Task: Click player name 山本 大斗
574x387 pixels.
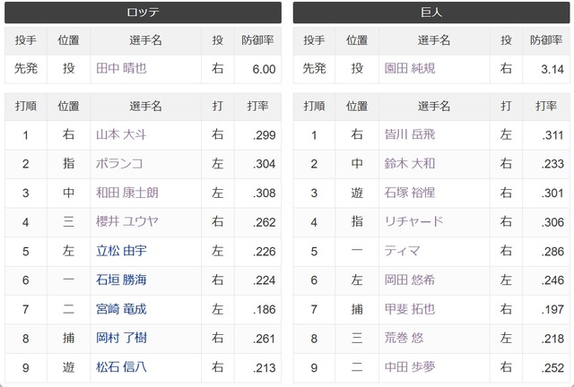Action: click(x=121, y=134)
